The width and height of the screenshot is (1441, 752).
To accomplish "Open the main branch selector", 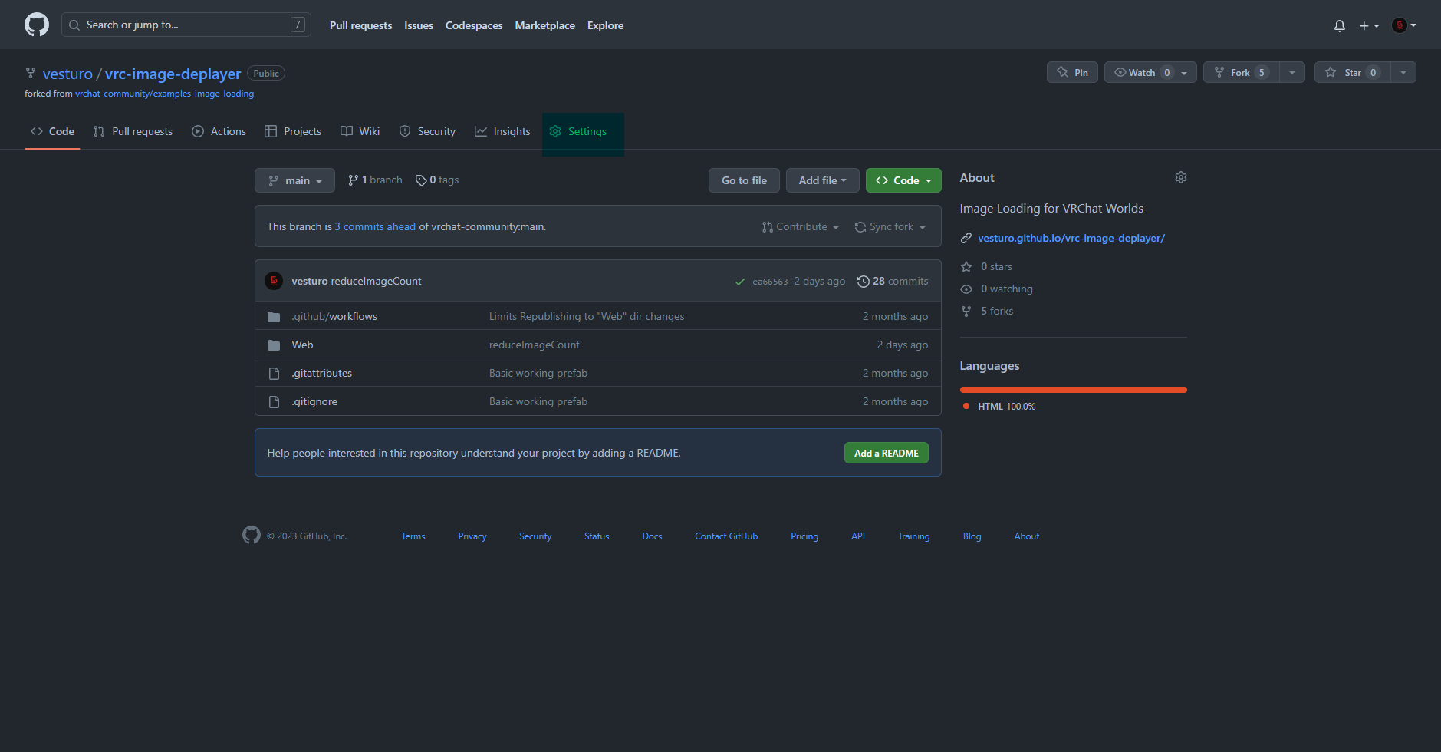I will point(294,180).
